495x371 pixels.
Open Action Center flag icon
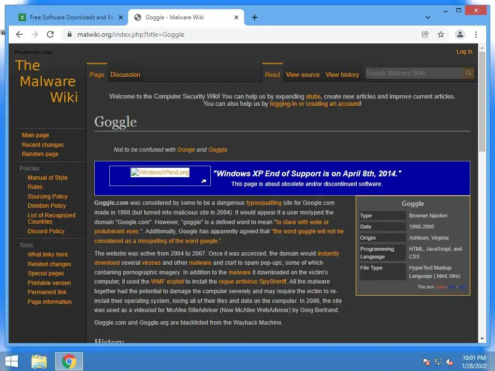[x=426, y=362]
